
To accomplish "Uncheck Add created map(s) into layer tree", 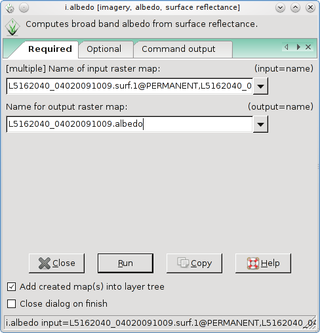I will tap(11, 287).
